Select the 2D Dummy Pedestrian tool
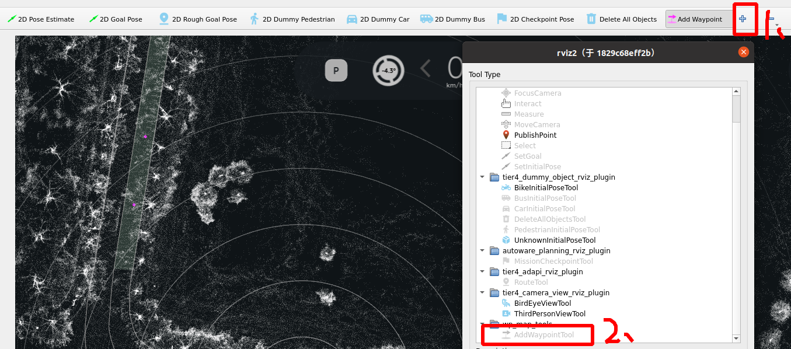791x349 pixels. tap(292, 19)
